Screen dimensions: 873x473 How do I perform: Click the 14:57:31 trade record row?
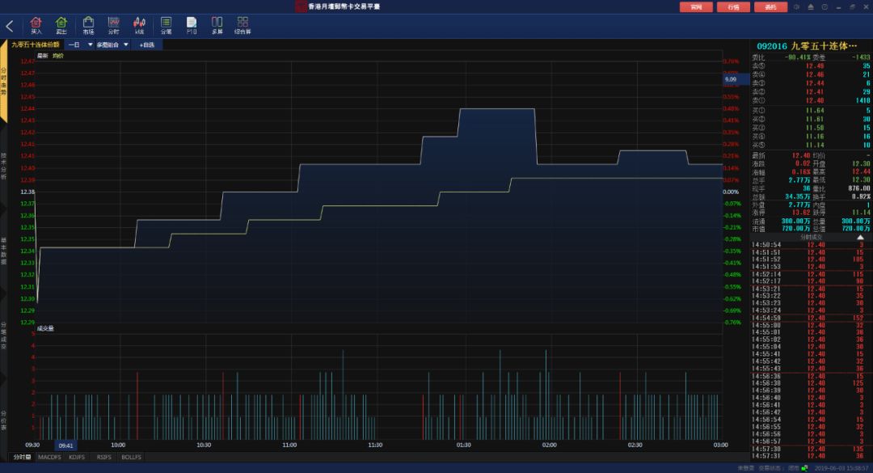(811, 456)
